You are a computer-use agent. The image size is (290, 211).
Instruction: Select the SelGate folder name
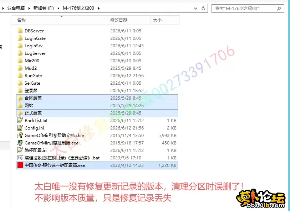(32, 83)
